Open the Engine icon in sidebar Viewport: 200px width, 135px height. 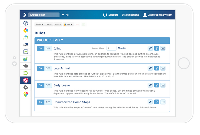click(26, 66)
